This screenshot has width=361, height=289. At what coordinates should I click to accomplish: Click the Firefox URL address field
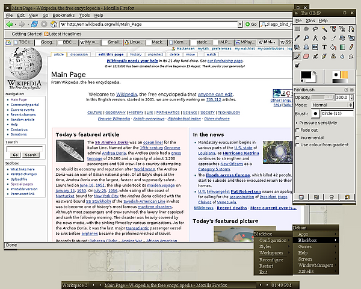[150, 24]
